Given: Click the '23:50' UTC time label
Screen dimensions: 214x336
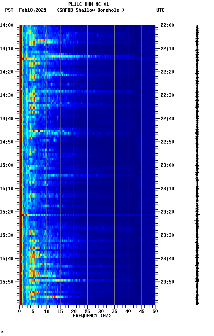Looking at the screenshot, I should (x=167, y=282).
